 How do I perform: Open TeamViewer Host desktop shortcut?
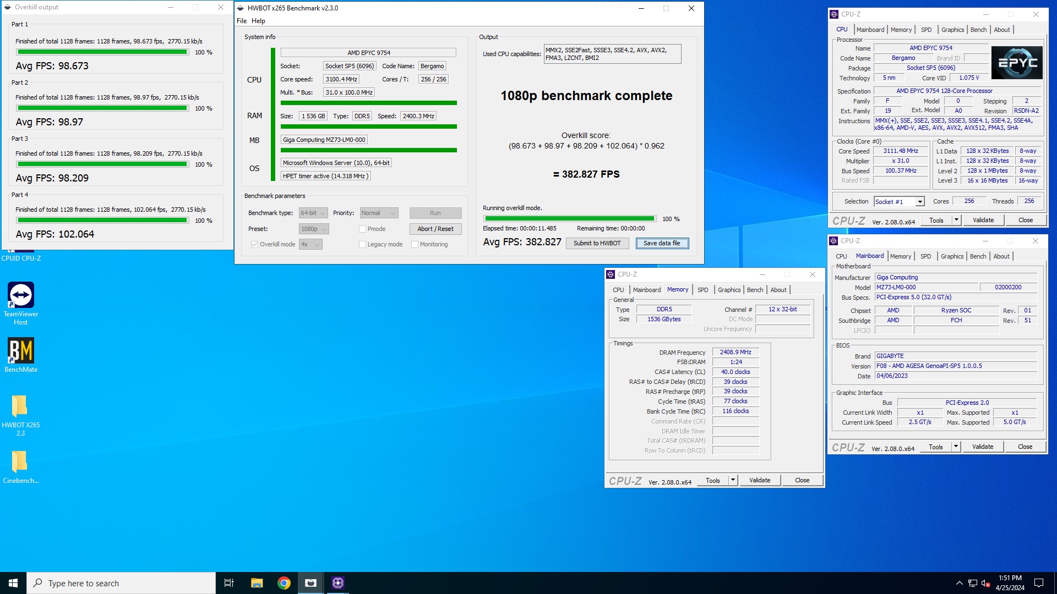tap(21, 303)
